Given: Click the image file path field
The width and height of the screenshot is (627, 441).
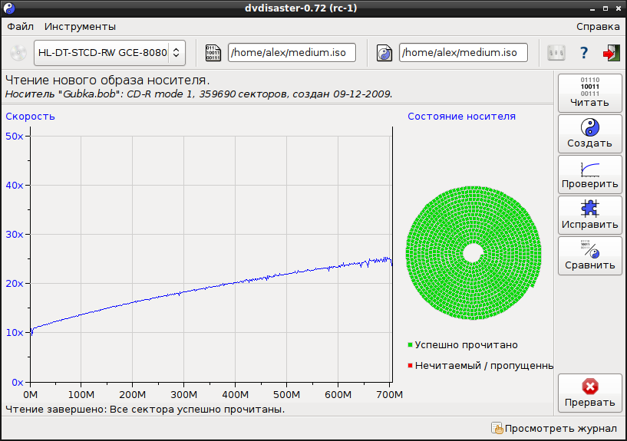Looking at the screenshot, I should point(292,53).
